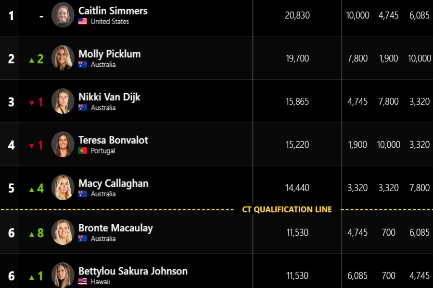
Task: Open Caitlin Simmers name link
Action: 113,11
